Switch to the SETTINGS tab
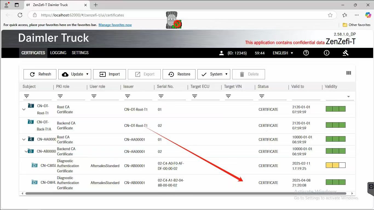 (80, 53)
